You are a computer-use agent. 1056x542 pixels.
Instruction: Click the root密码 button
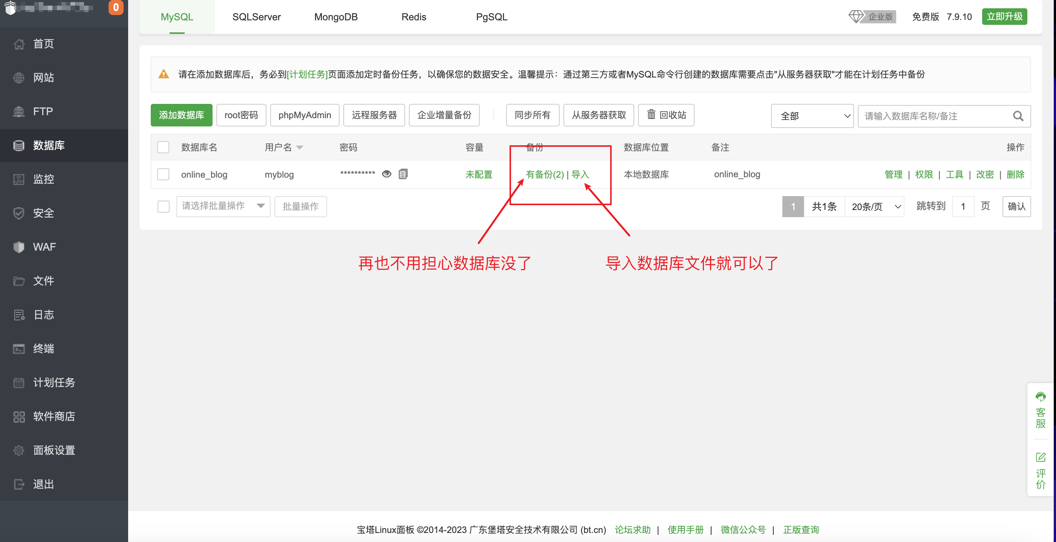coord(242,115)
